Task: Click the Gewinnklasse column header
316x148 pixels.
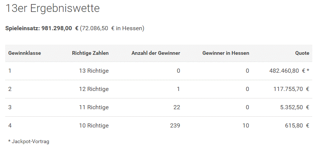Action: click(25, 53)
